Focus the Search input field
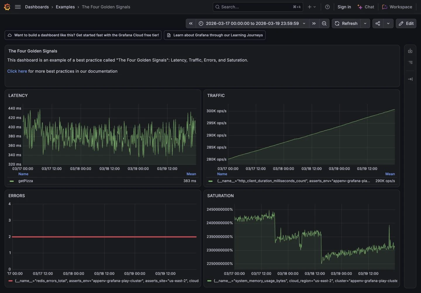Image resolution: width=421 pixels, height=293 pixels. point(258,7)
